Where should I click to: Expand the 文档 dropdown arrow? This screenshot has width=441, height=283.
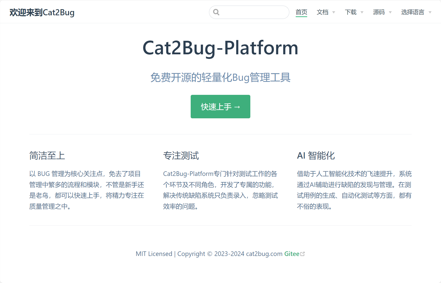click(x=334, y=12)
